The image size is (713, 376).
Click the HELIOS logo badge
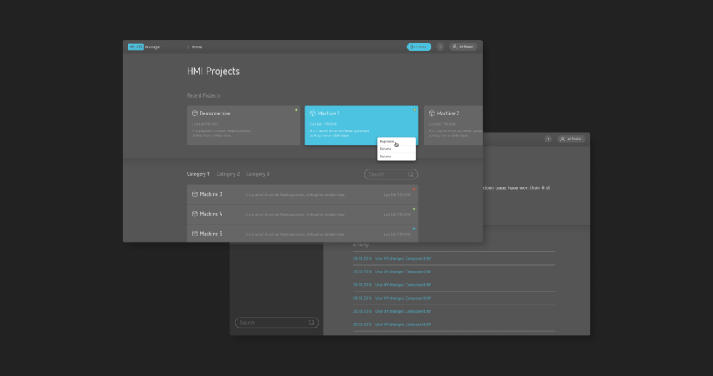135,47
